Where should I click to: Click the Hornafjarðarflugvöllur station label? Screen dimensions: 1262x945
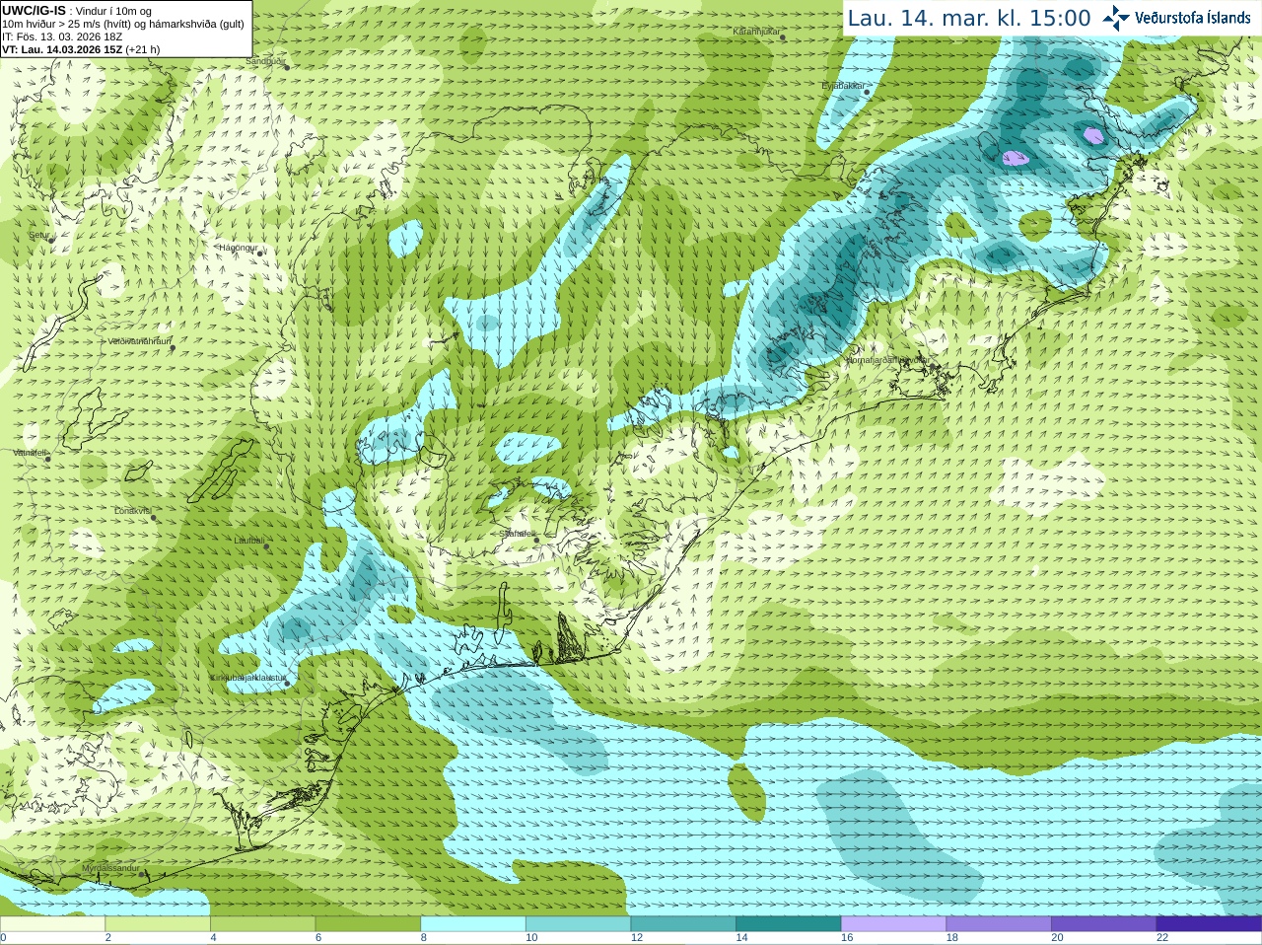[886, 360]
